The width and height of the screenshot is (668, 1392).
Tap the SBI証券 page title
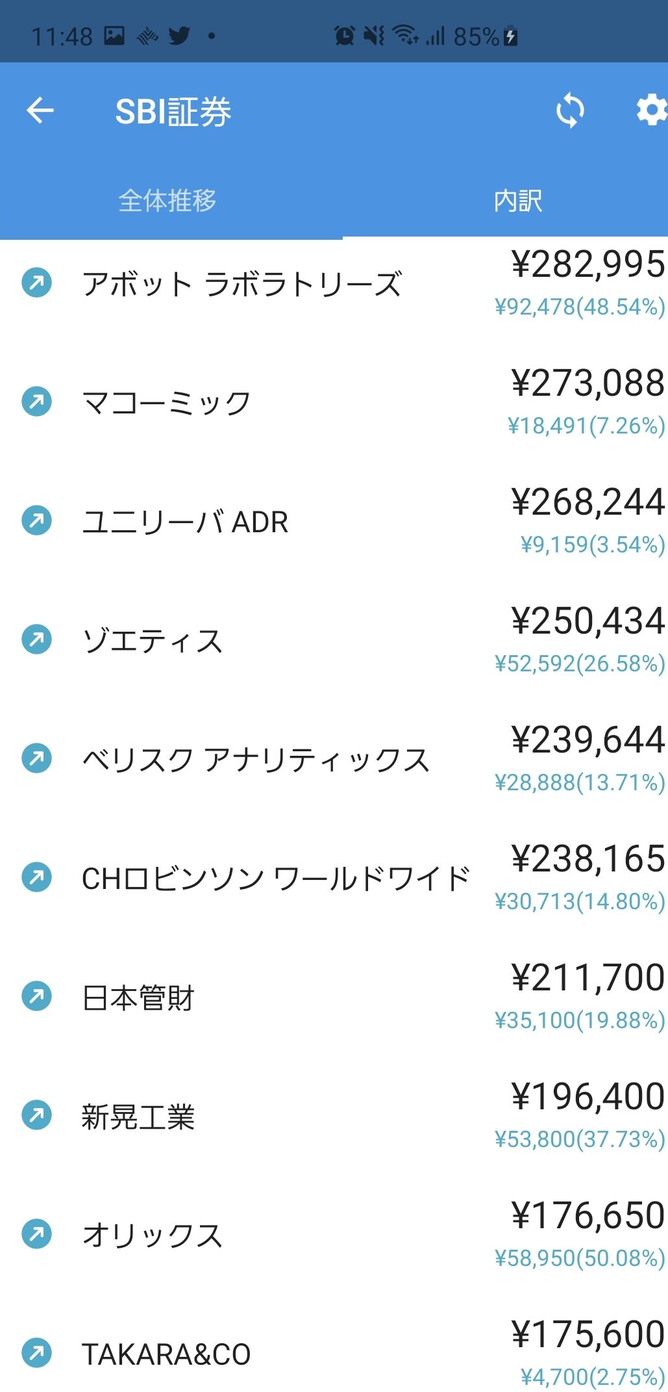(173, 112)
